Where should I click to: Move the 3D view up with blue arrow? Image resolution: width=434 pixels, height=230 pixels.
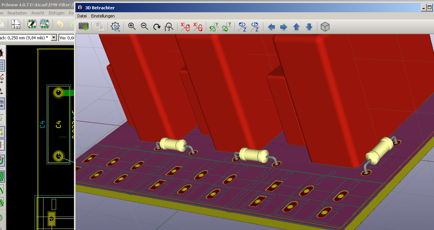pos(296,27)
